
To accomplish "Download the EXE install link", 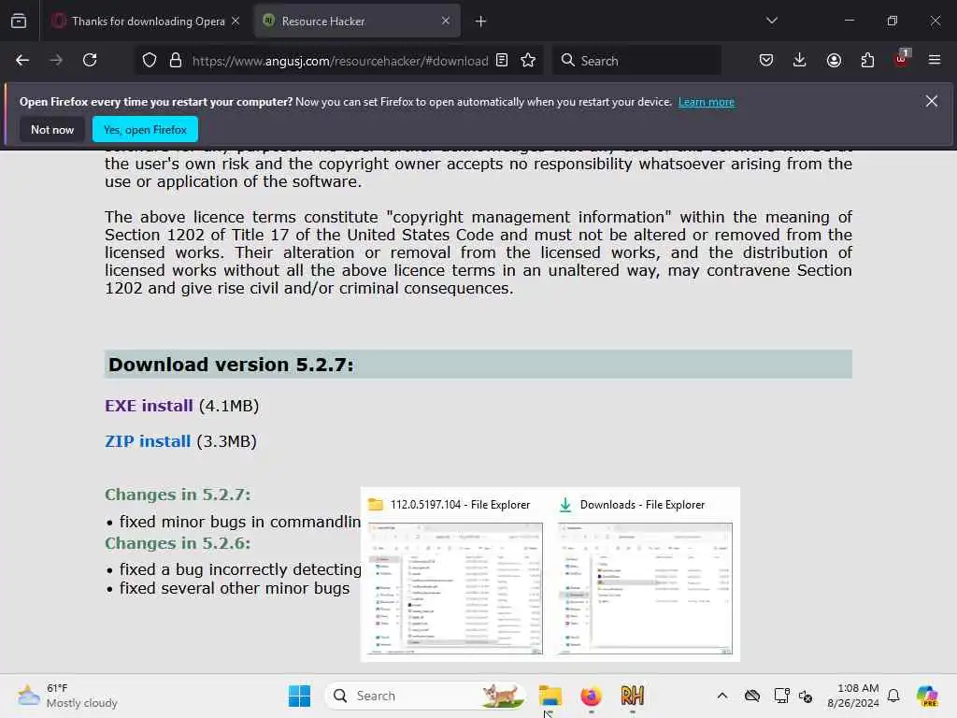I will click(x=149, y=406).
